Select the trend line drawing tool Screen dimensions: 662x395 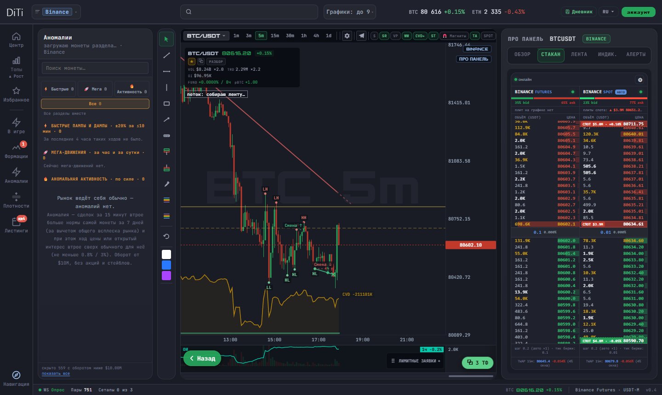(166, 55)
